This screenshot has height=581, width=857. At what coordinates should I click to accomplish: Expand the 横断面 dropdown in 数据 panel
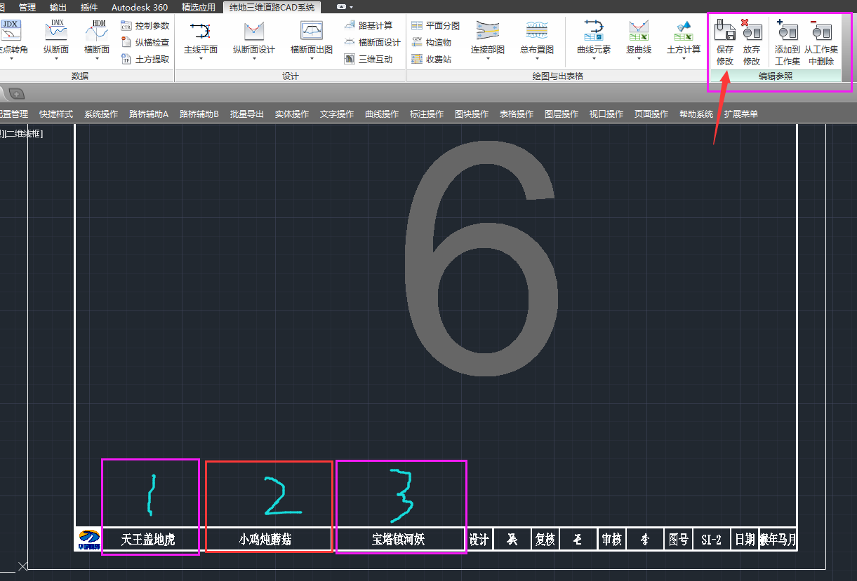point(97,59)
